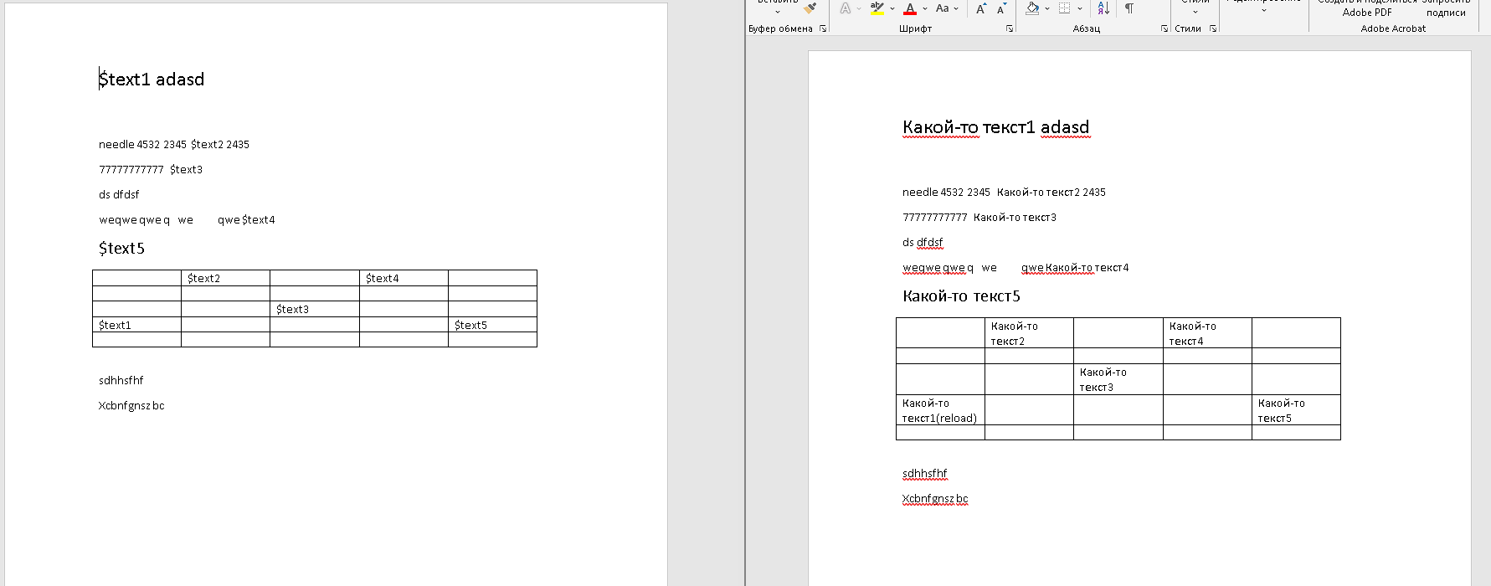Click the line "77777777777 $text3" in template

click(151, 170)
